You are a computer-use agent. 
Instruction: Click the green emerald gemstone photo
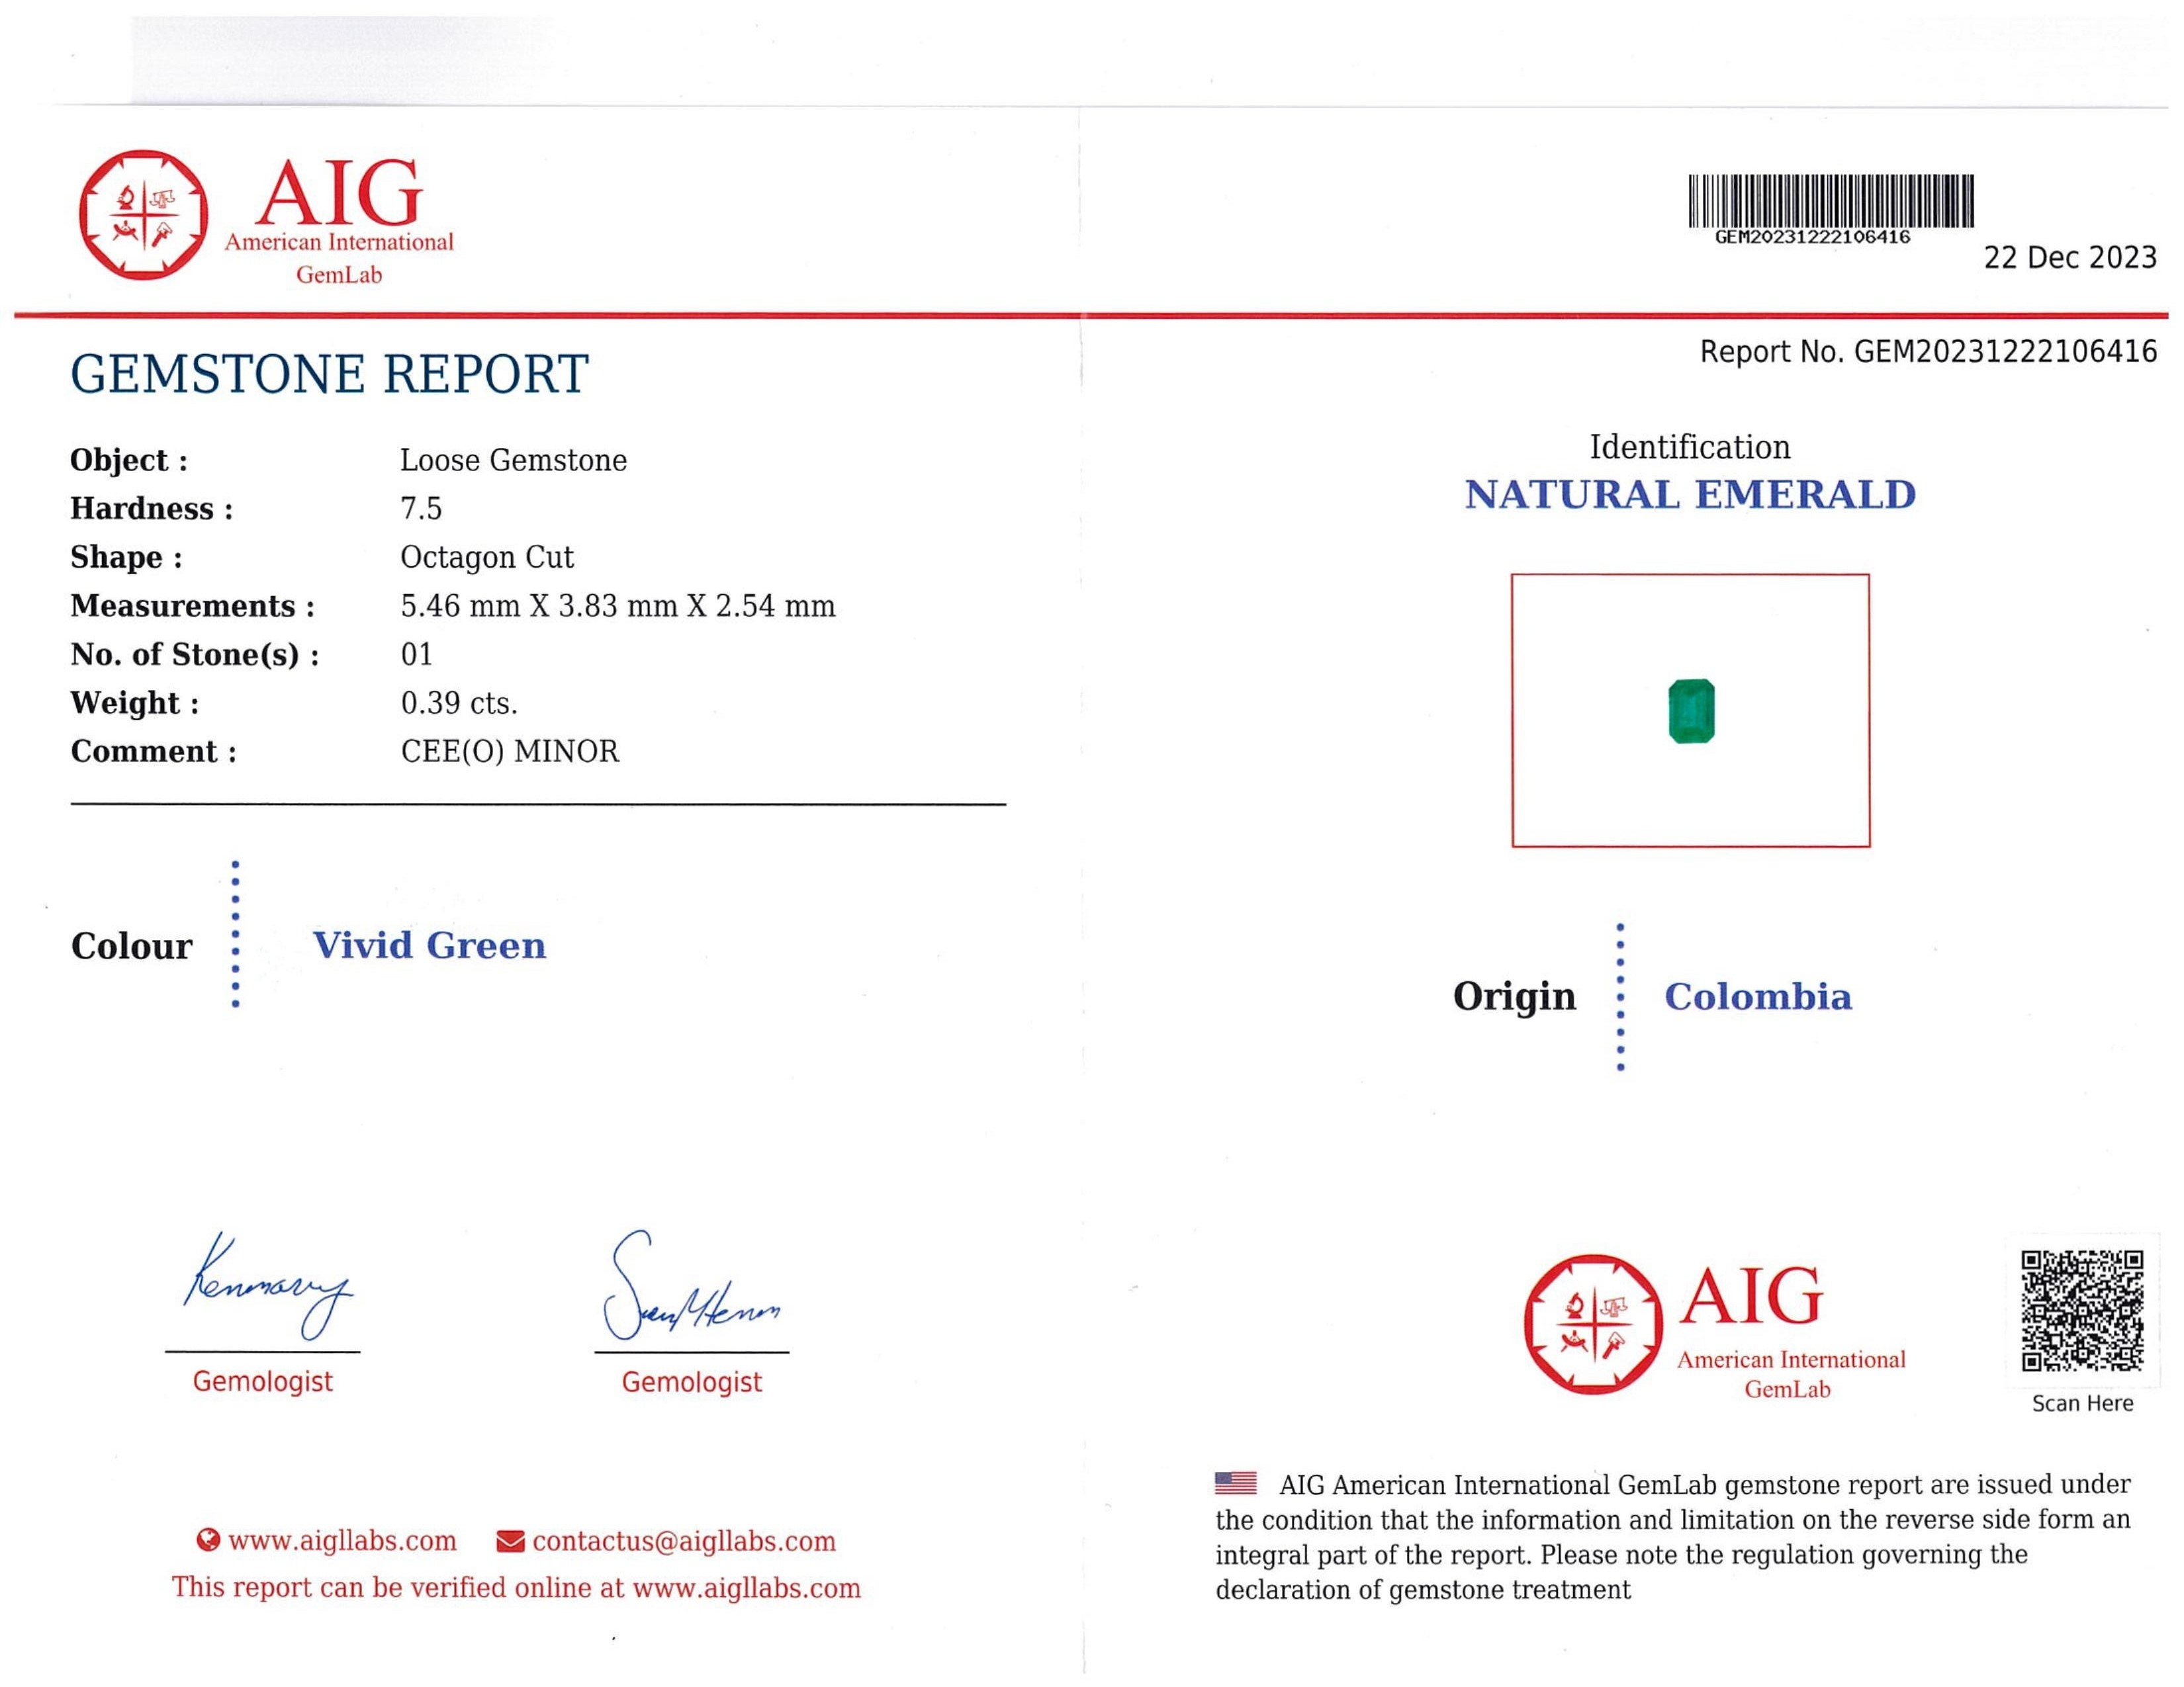pos(1691,711)
